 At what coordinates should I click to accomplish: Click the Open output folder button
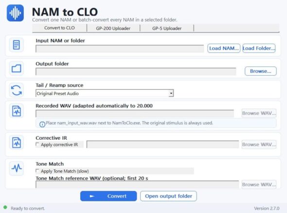168,196
